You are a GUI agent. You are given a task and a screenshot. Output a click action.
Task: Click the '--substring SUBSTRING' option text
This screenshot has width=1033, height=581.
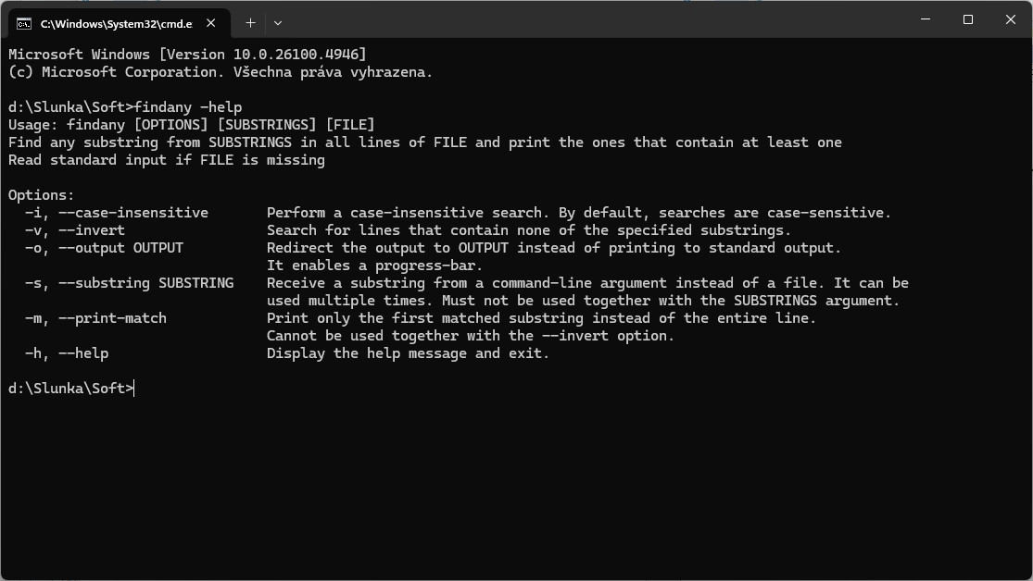pyautogui.click(x=145, y=283)
